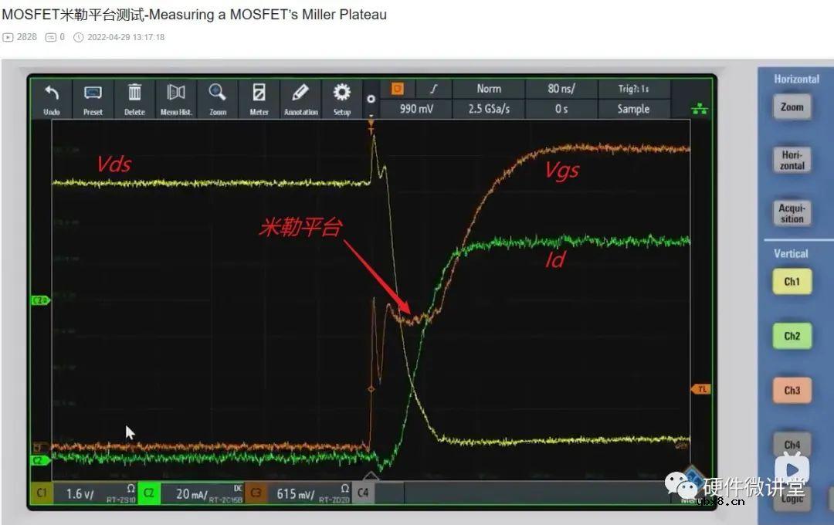Open the Norm trigger mode selector
834x525 pixels.
point(489,89)
